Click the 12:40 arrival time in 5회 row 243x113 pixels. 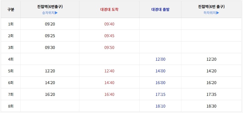point(109,71)
